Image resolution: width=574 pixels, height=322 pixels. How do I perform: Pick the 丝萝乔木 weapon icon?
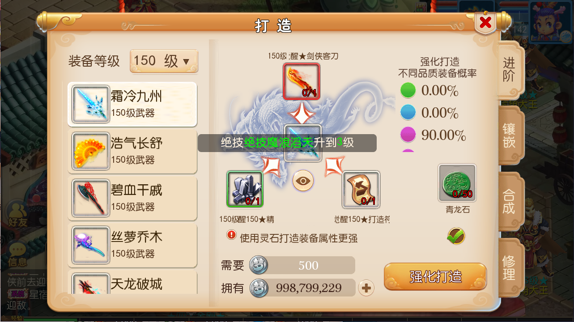point(91,245)
